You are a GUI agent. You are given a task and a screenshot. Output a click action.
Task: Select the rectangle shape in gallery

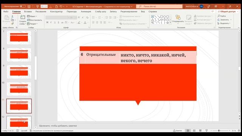pyautogui.click(x=161, y=17)
